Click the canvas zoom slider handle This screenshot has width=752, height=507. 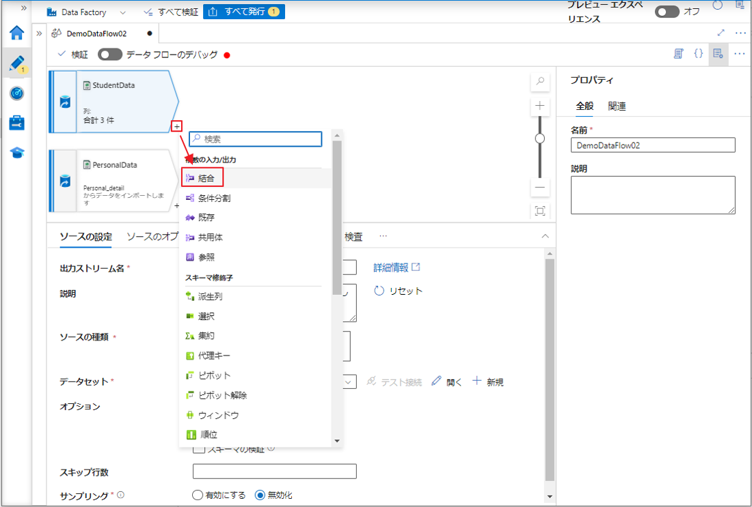coord(540,139)
